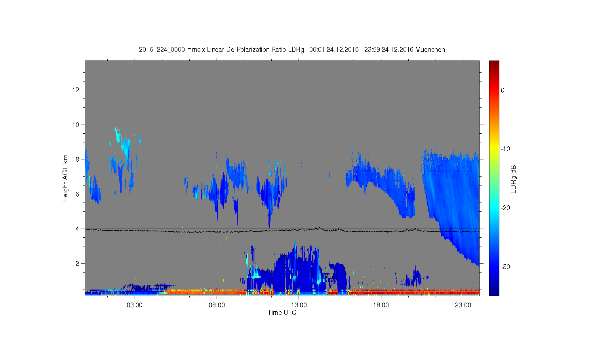
Task: Click the height tick label 4
Action: coord(78,229)
